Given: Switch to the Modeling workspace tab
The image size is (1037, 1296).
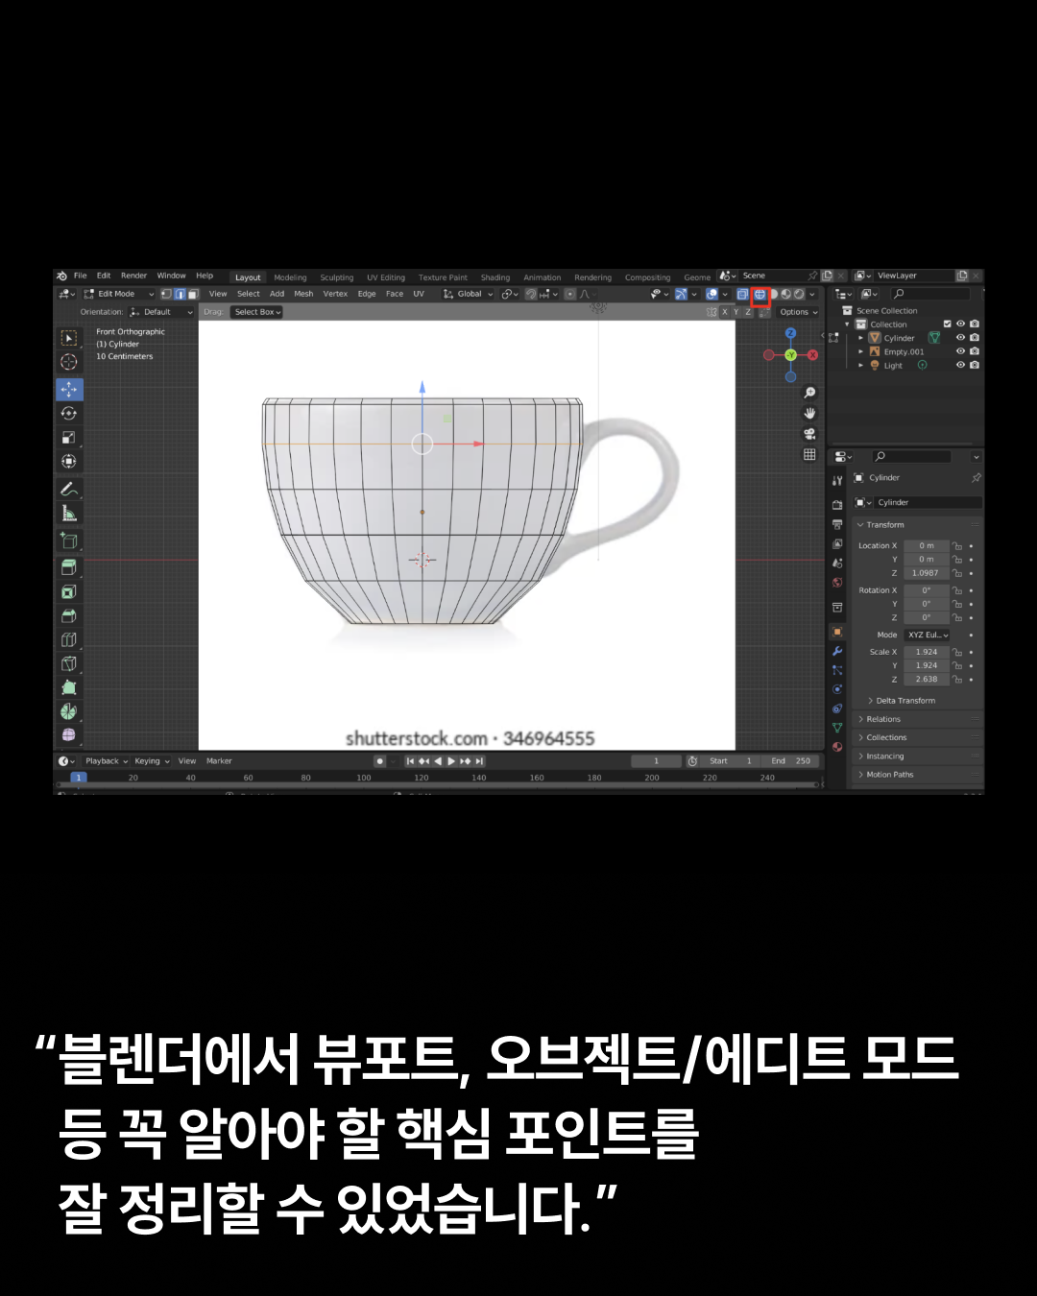Looking at the screenshot, I should pyautogui.click(x=290, y=277).
